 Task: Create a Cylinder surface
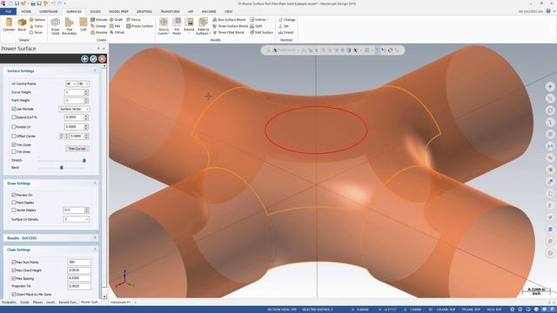pos(9,25)
